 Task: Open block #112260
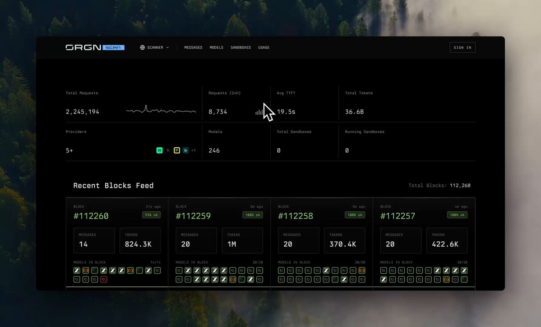pos(91,216)
